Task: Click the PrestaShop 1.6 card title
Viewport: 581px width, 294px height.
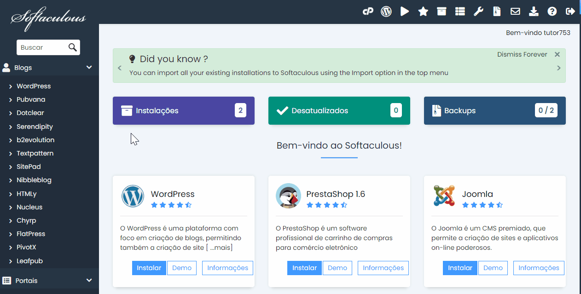Action: coord(336,194)
